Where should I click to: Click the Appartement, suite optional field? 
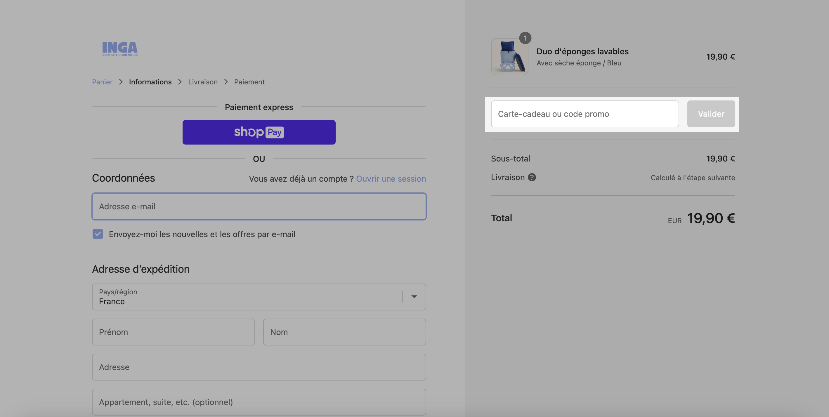[259, 402]
